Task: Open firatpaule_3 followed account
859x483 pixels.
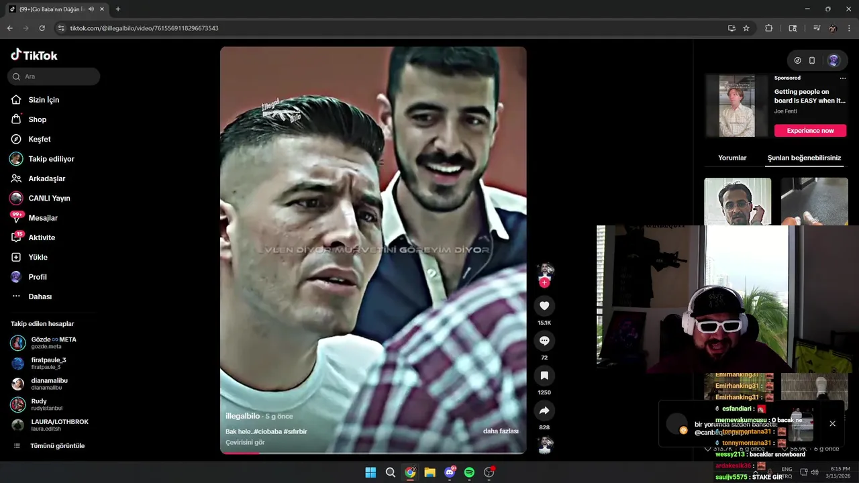Action: [50, 364]
